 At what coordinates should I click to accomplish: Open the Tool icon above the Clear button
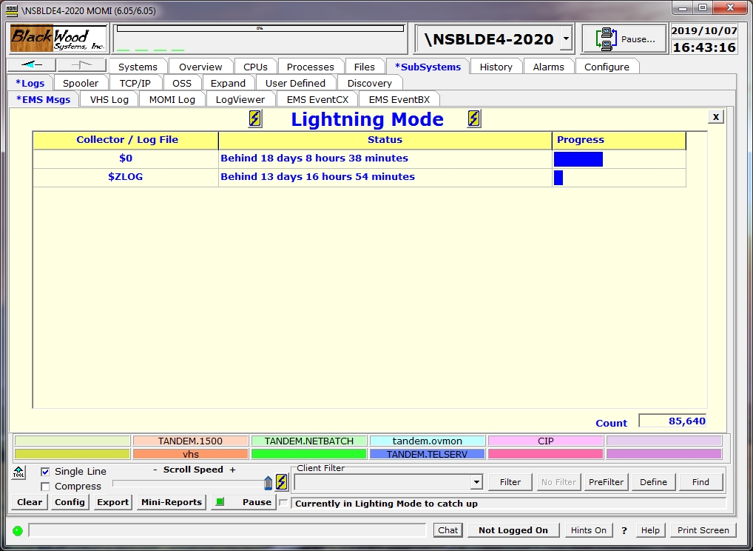click(18, 472)
